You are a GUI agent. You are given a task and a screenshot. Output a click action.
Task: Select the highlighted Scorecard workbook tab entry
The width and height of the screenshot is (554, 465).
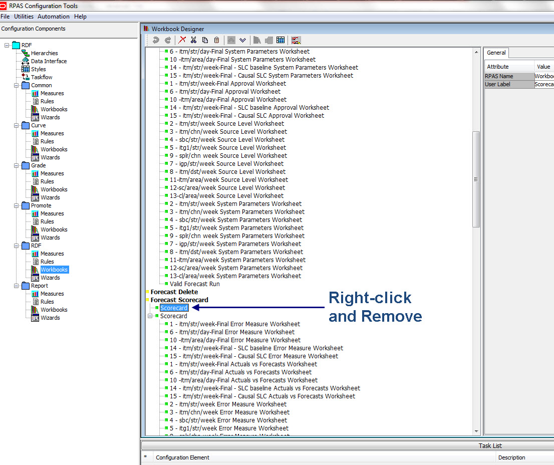(174, 308)
